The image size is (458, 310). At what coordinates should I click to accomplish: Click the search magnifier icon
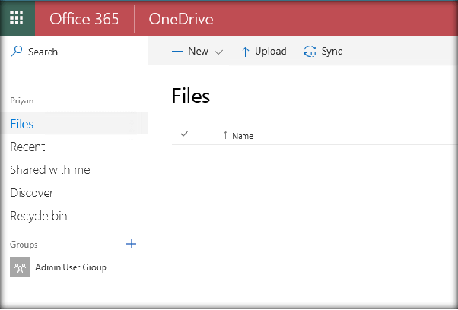pyautogui.click(x=16, y=52)
